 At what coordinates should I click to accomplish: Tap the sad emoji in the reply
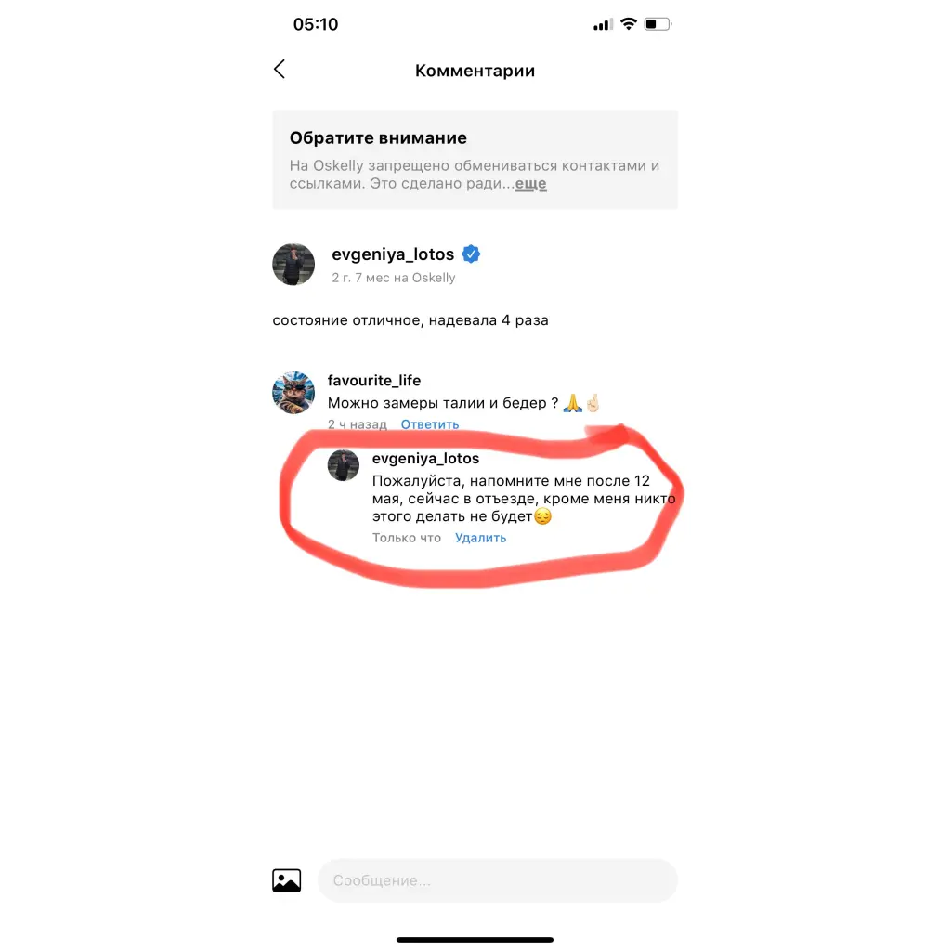click(542, 516)
